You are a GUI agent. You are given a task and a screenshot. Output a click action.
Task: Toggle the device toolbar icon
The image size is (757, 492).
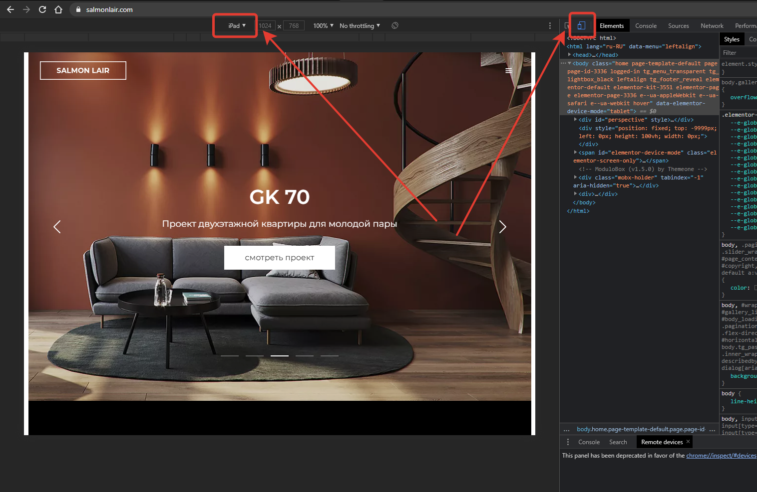[581, 25]
